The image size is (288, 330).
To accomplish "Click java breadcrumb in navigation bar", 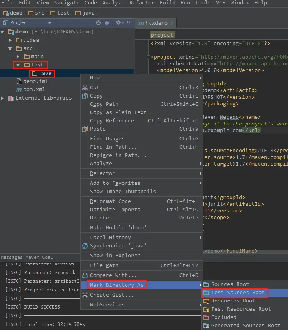I will (85, 13).
